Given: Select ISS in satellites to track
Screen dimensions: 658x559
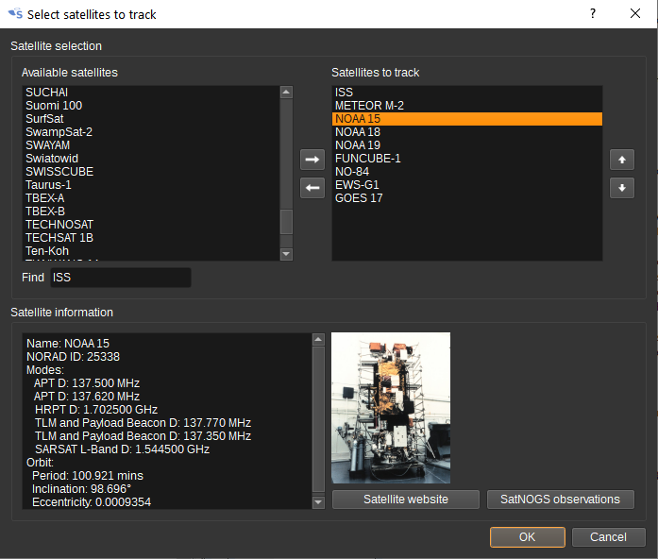Looking at the screenshot, I should point(345,93).
